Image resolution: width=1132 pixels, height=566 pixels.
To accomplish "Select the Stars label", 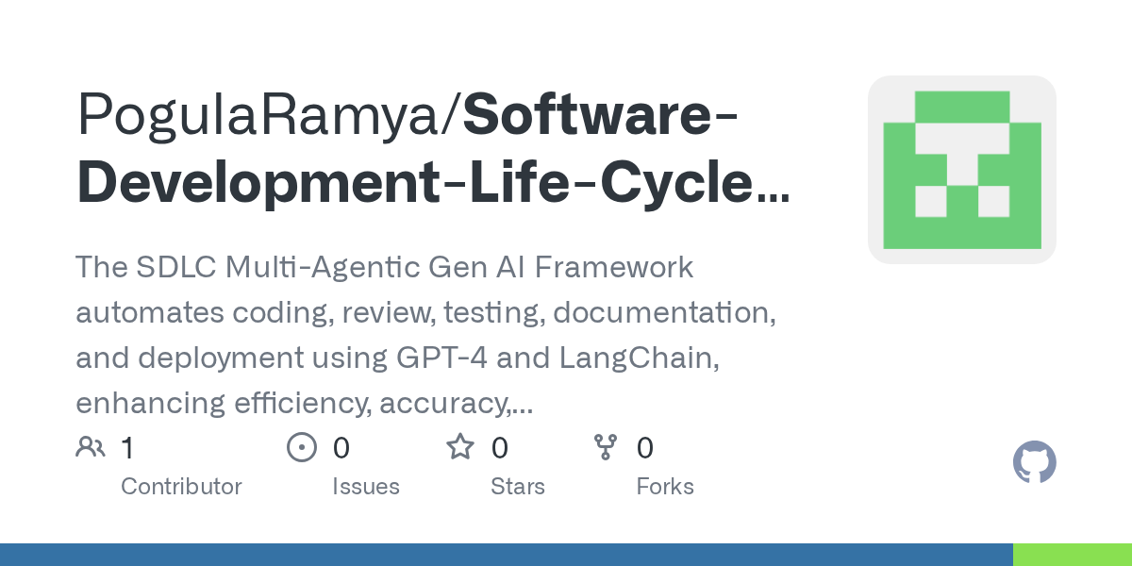I will pos(517,487).
